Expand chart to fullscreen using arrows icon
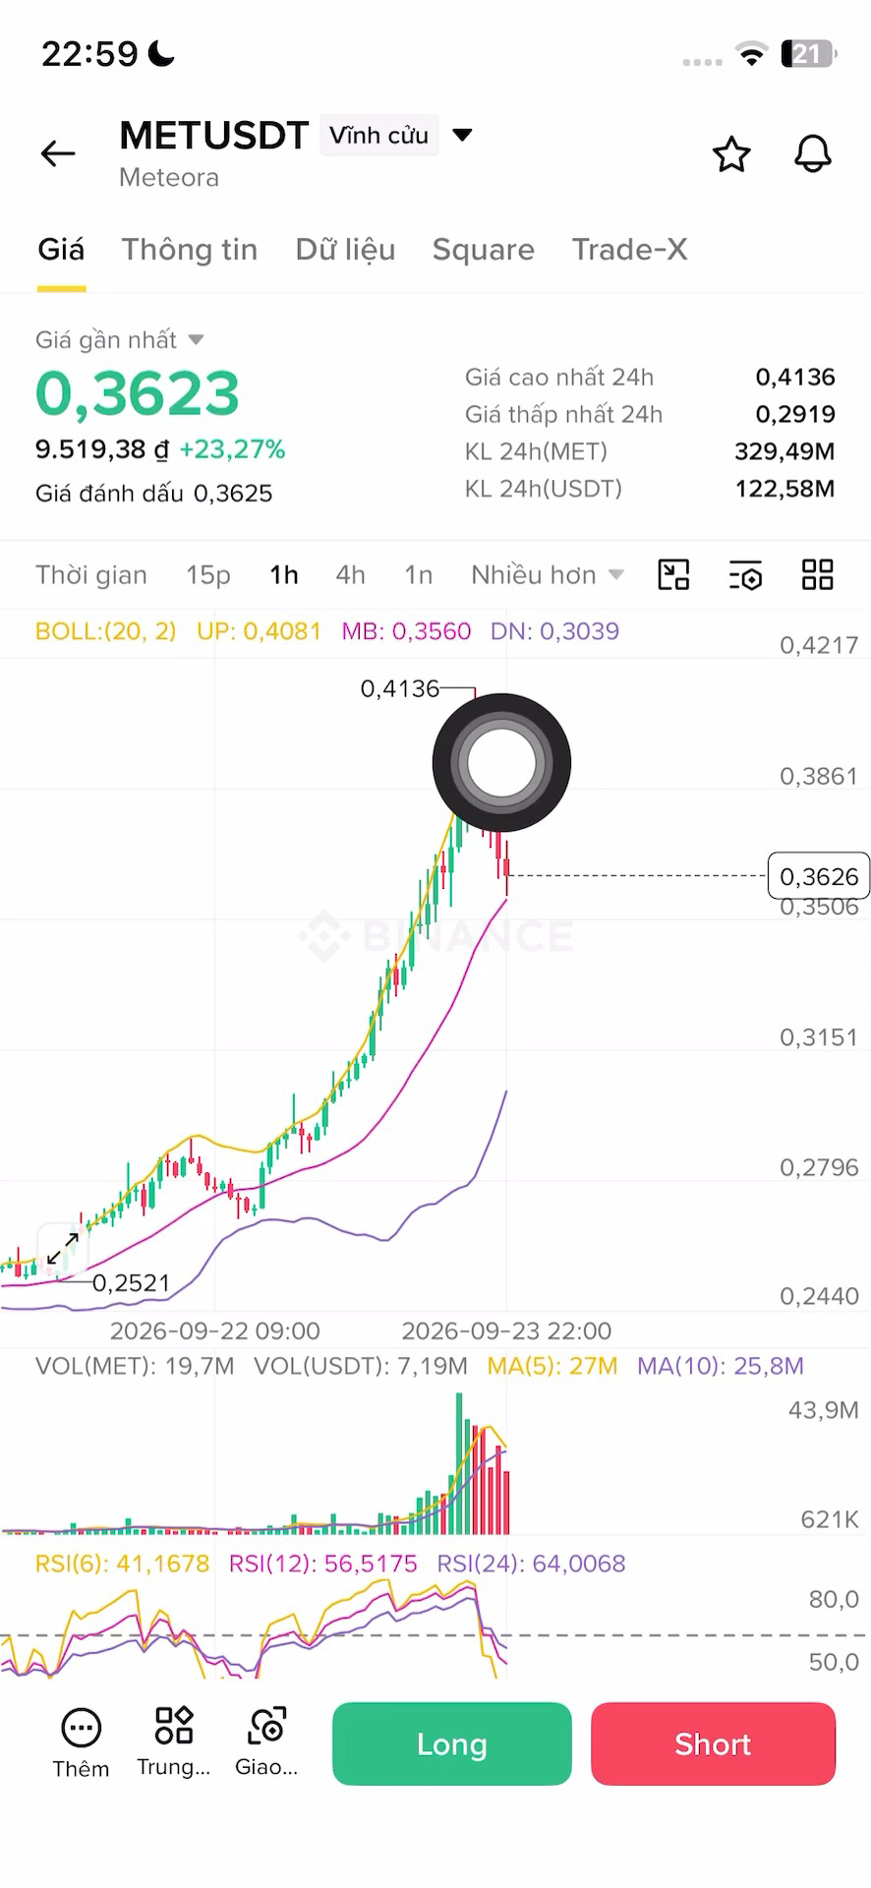Screen dimensions: 871x1888 63,1248
